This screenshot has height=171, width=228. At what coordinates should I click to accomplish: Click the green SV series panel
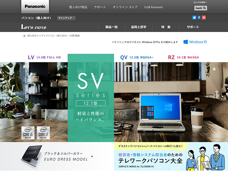[91, 98]
